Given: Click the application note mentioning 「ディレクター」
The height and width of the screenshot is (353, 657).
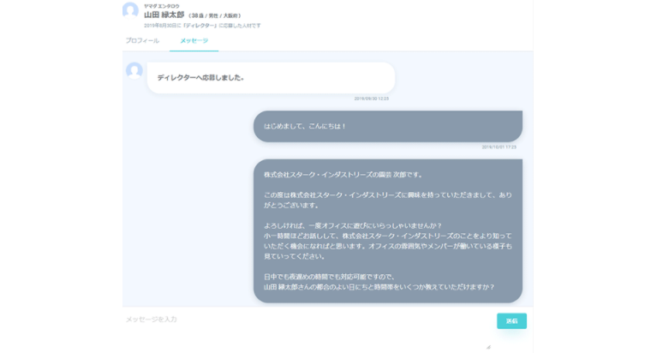Looking at the screenshot, I should (x=202, y=26).
